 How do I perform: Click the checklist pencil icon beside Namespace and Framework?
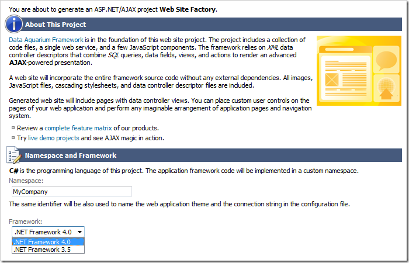[x=14, y=155]
